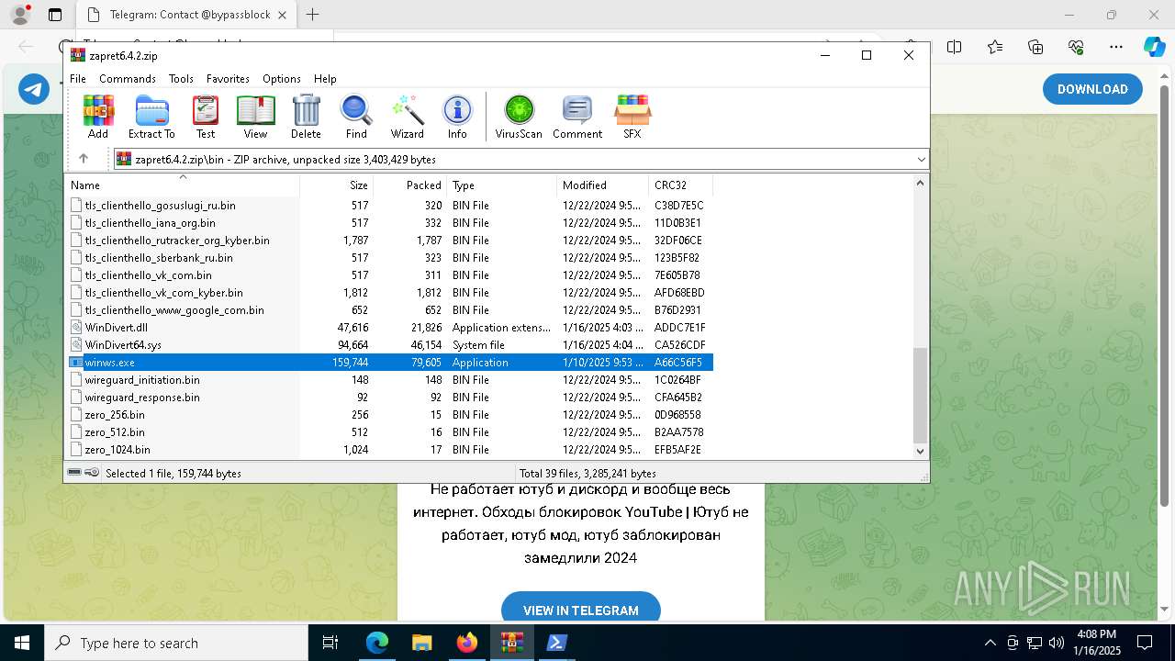Open the View file tool
Image resolution: width=1175 pixels, height=661 pixels.
(255, 117)
